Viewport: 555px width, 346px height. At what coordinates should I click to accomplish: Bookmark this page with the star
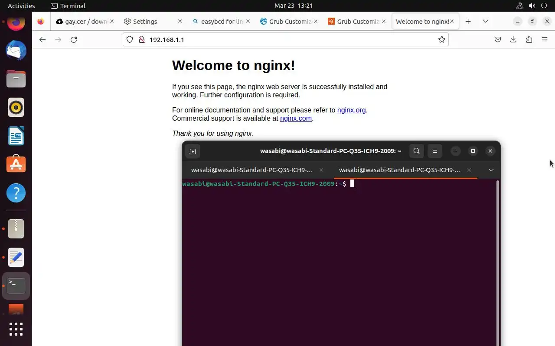pyautogui.click(x=441, y=39)
